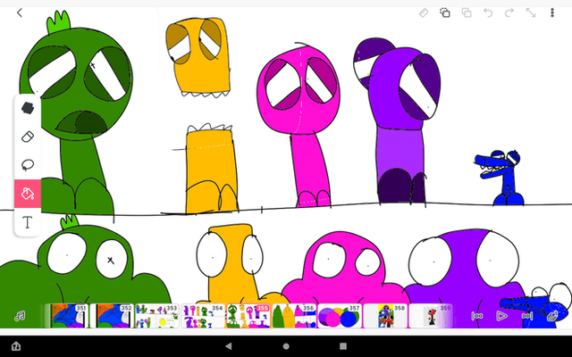This screenshot has height=357, width=572.
Task: Select frame 354 thumbnail
Action: click(203, 316)
